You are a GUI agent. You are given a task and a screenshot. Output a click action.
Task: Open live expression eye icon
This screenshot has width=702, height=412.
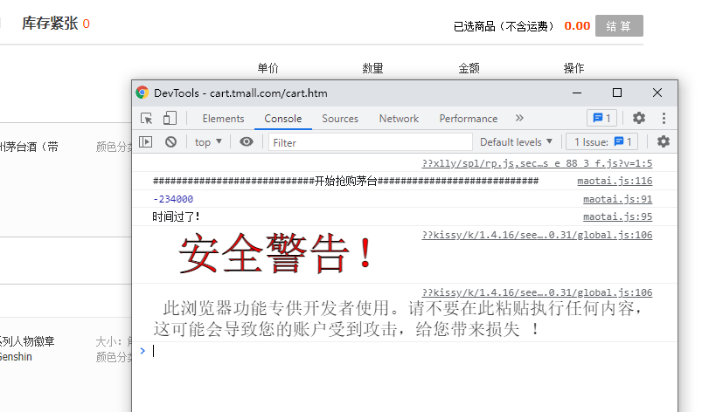pos(247,142)
